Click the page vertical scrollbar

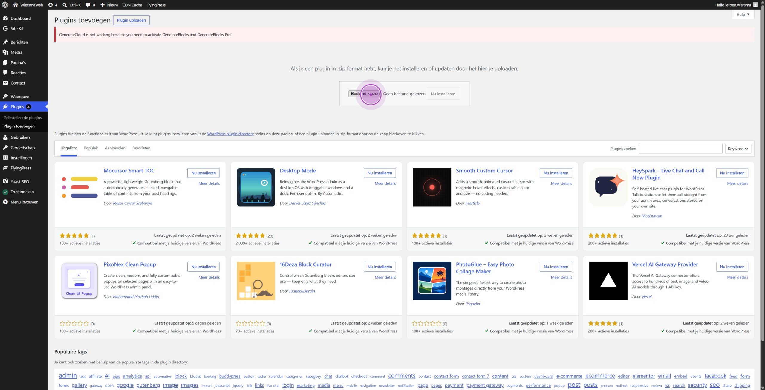coord(763,173)
